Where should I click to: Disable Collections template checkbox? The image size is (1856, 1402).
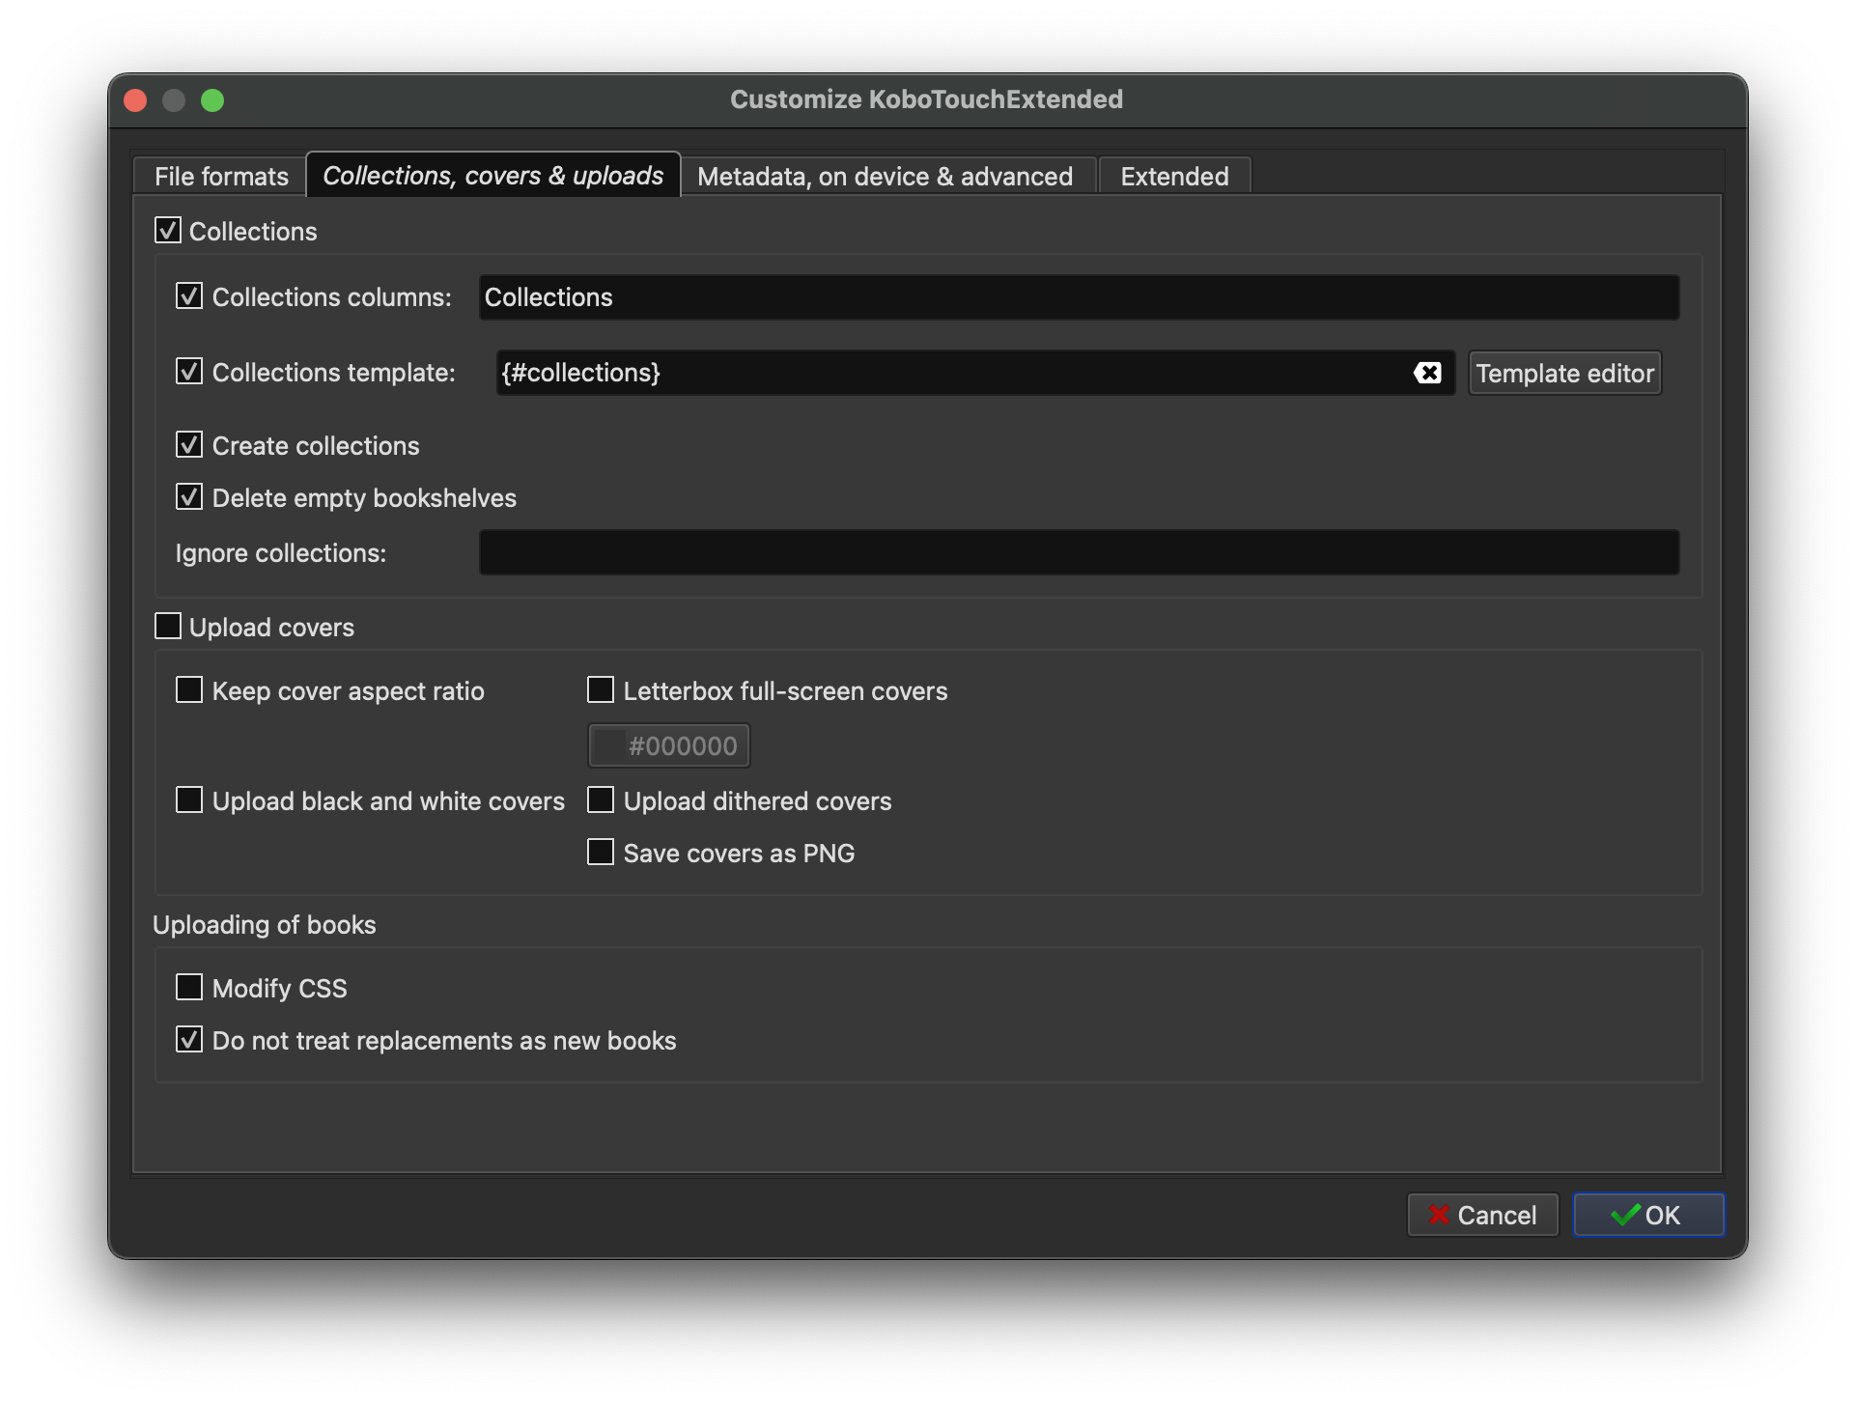(x=189, y=372)
